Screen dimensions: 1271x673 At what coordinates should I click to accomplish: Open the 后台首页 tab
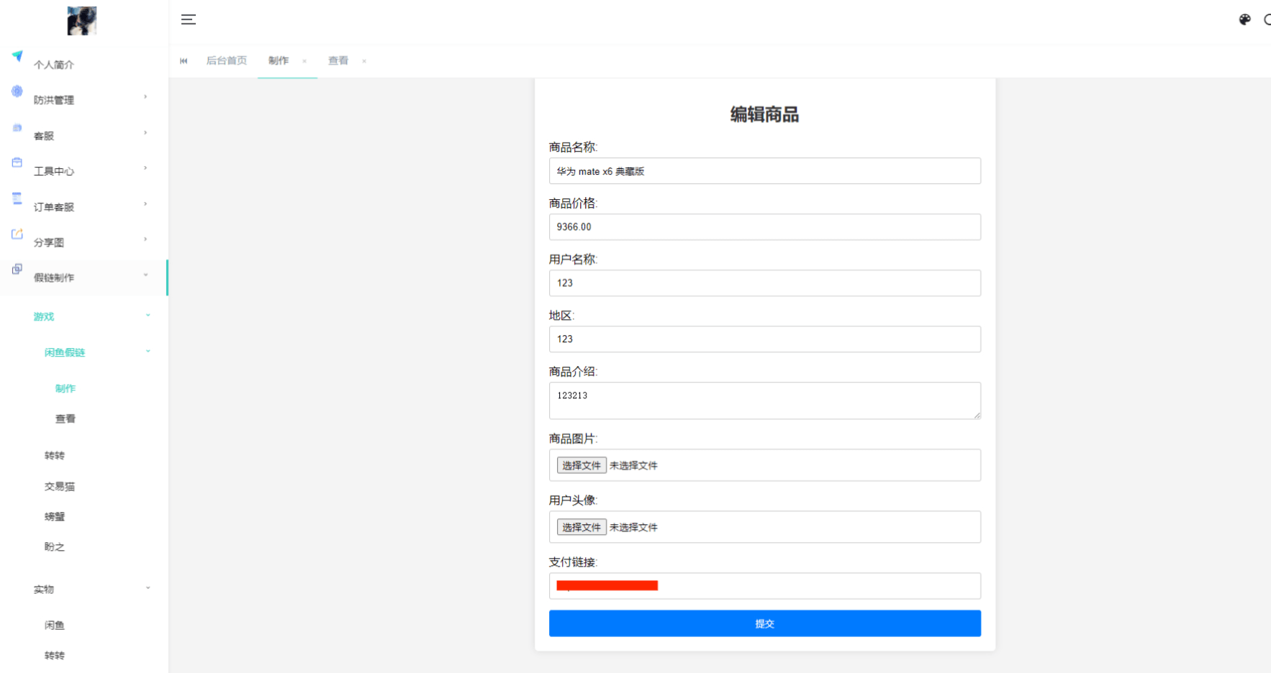click(x=226, y=60)
